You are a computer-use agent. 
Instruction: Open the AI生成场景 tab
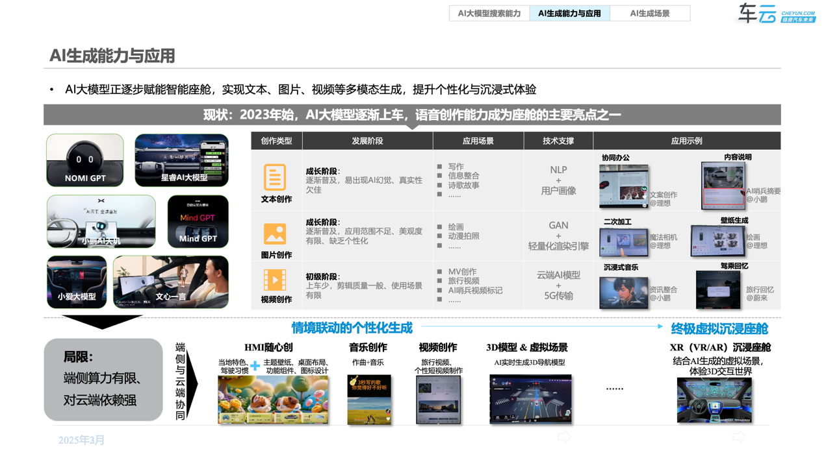(650, 14)
